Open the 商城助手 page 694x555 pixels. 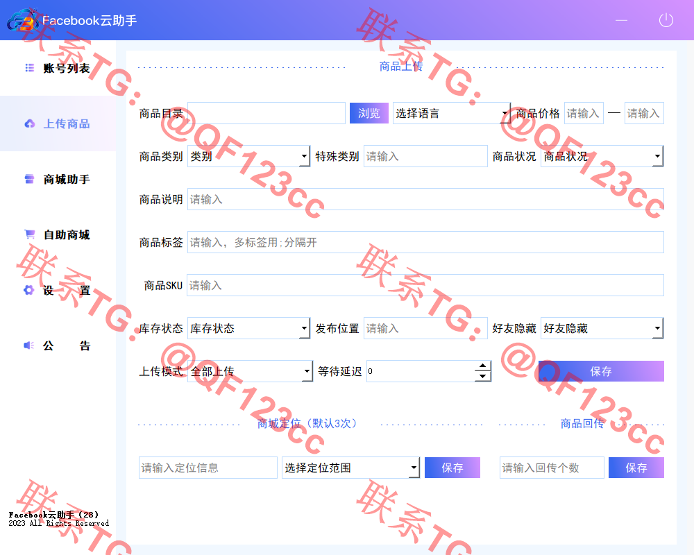(58, 179)
